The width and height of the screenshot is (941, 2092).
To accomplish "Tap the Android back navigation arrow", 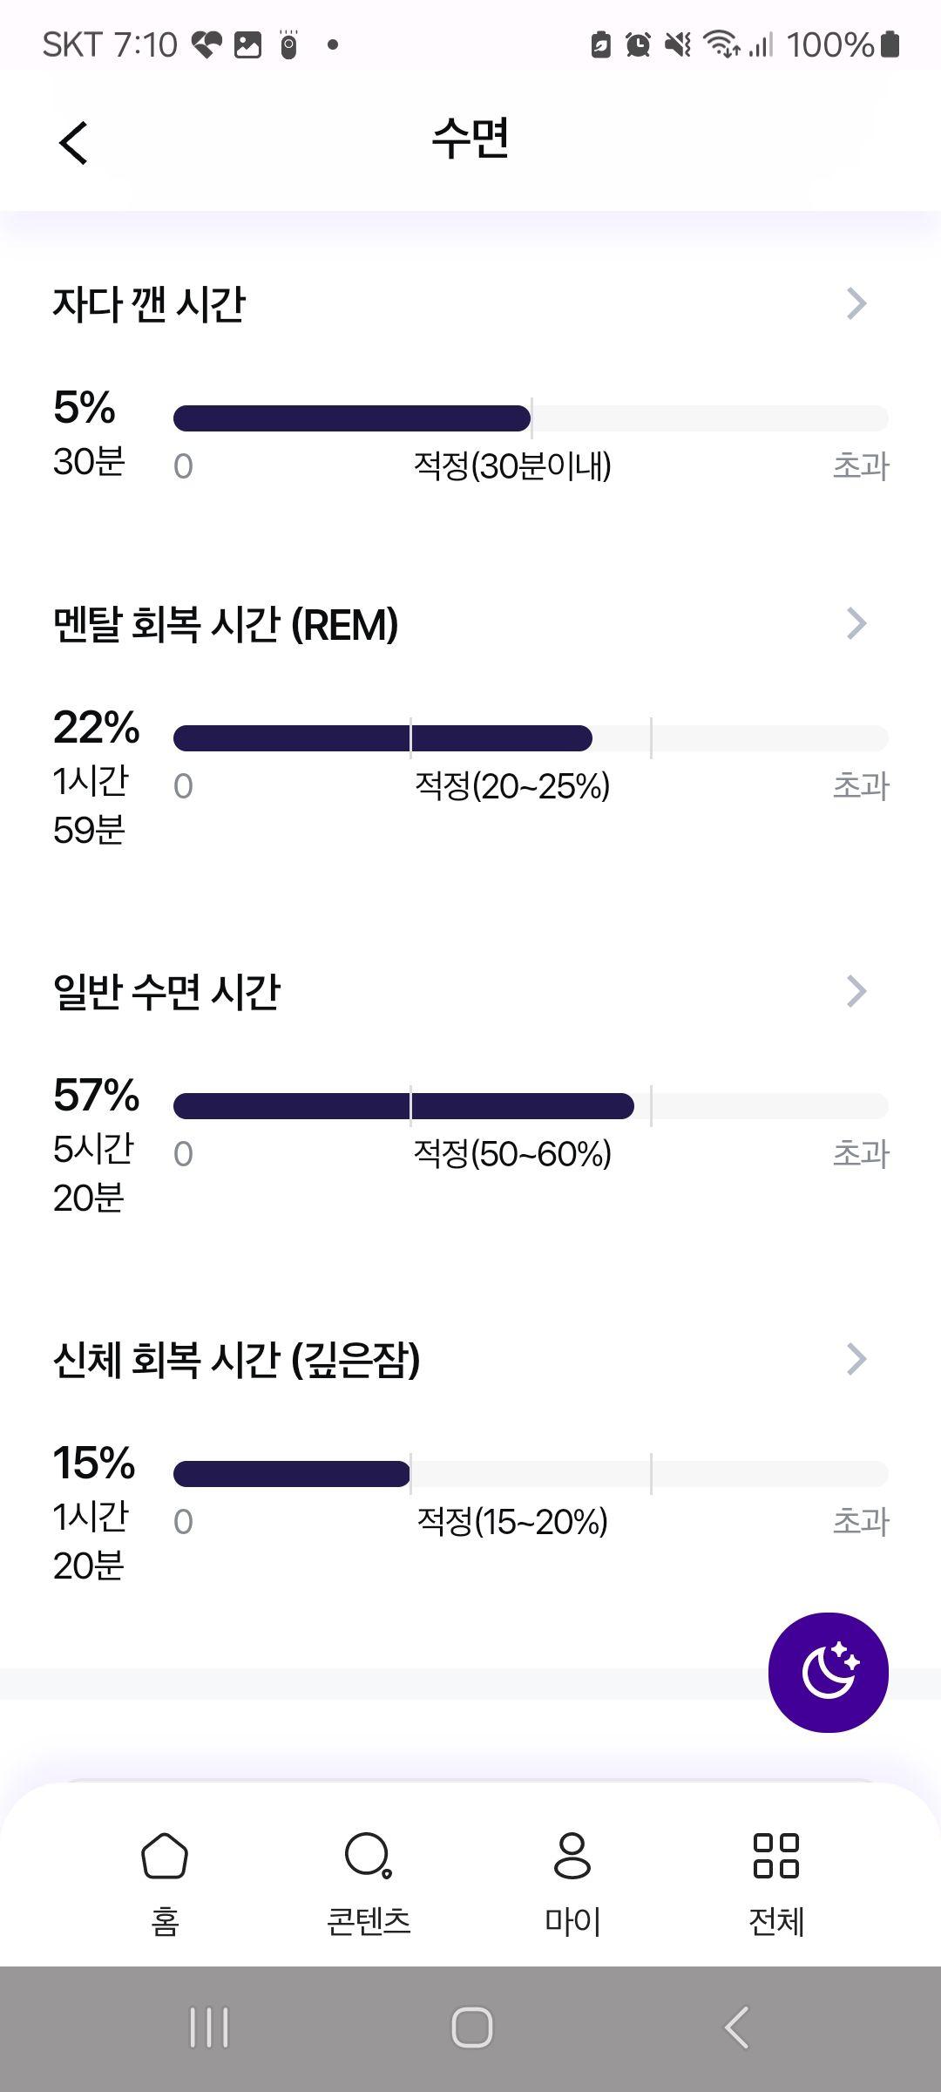I will (737, 2027).
